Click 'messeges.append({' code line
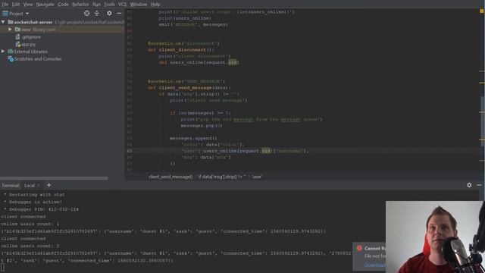 193,138
